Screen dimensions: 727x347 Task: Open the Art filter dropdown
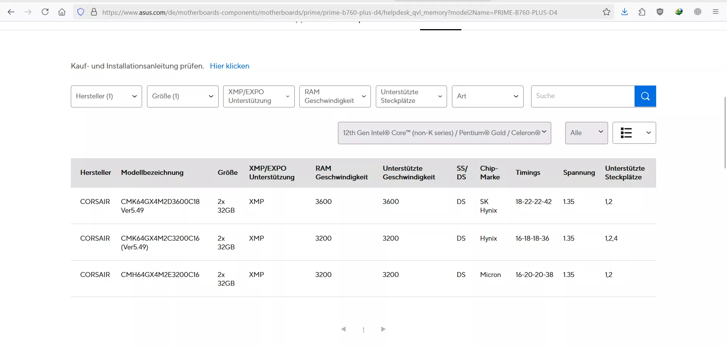point(488,96)
